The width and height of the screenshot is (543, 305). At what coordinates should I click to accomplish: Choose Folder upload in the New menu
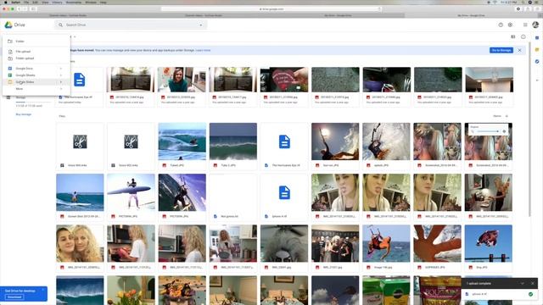tap(36, 58)
